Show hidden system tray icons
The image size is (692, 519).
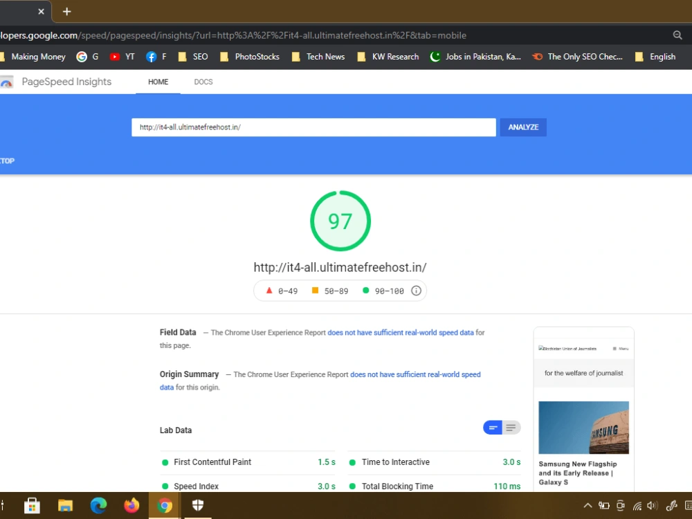tap(588, 506)
